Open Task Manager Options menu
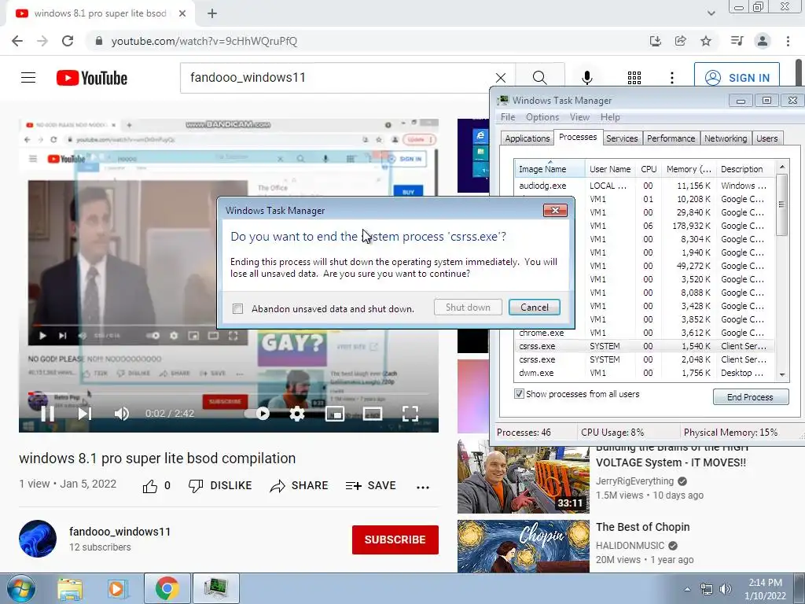Screen dimensions: 805x604 [x=542, y=117]
